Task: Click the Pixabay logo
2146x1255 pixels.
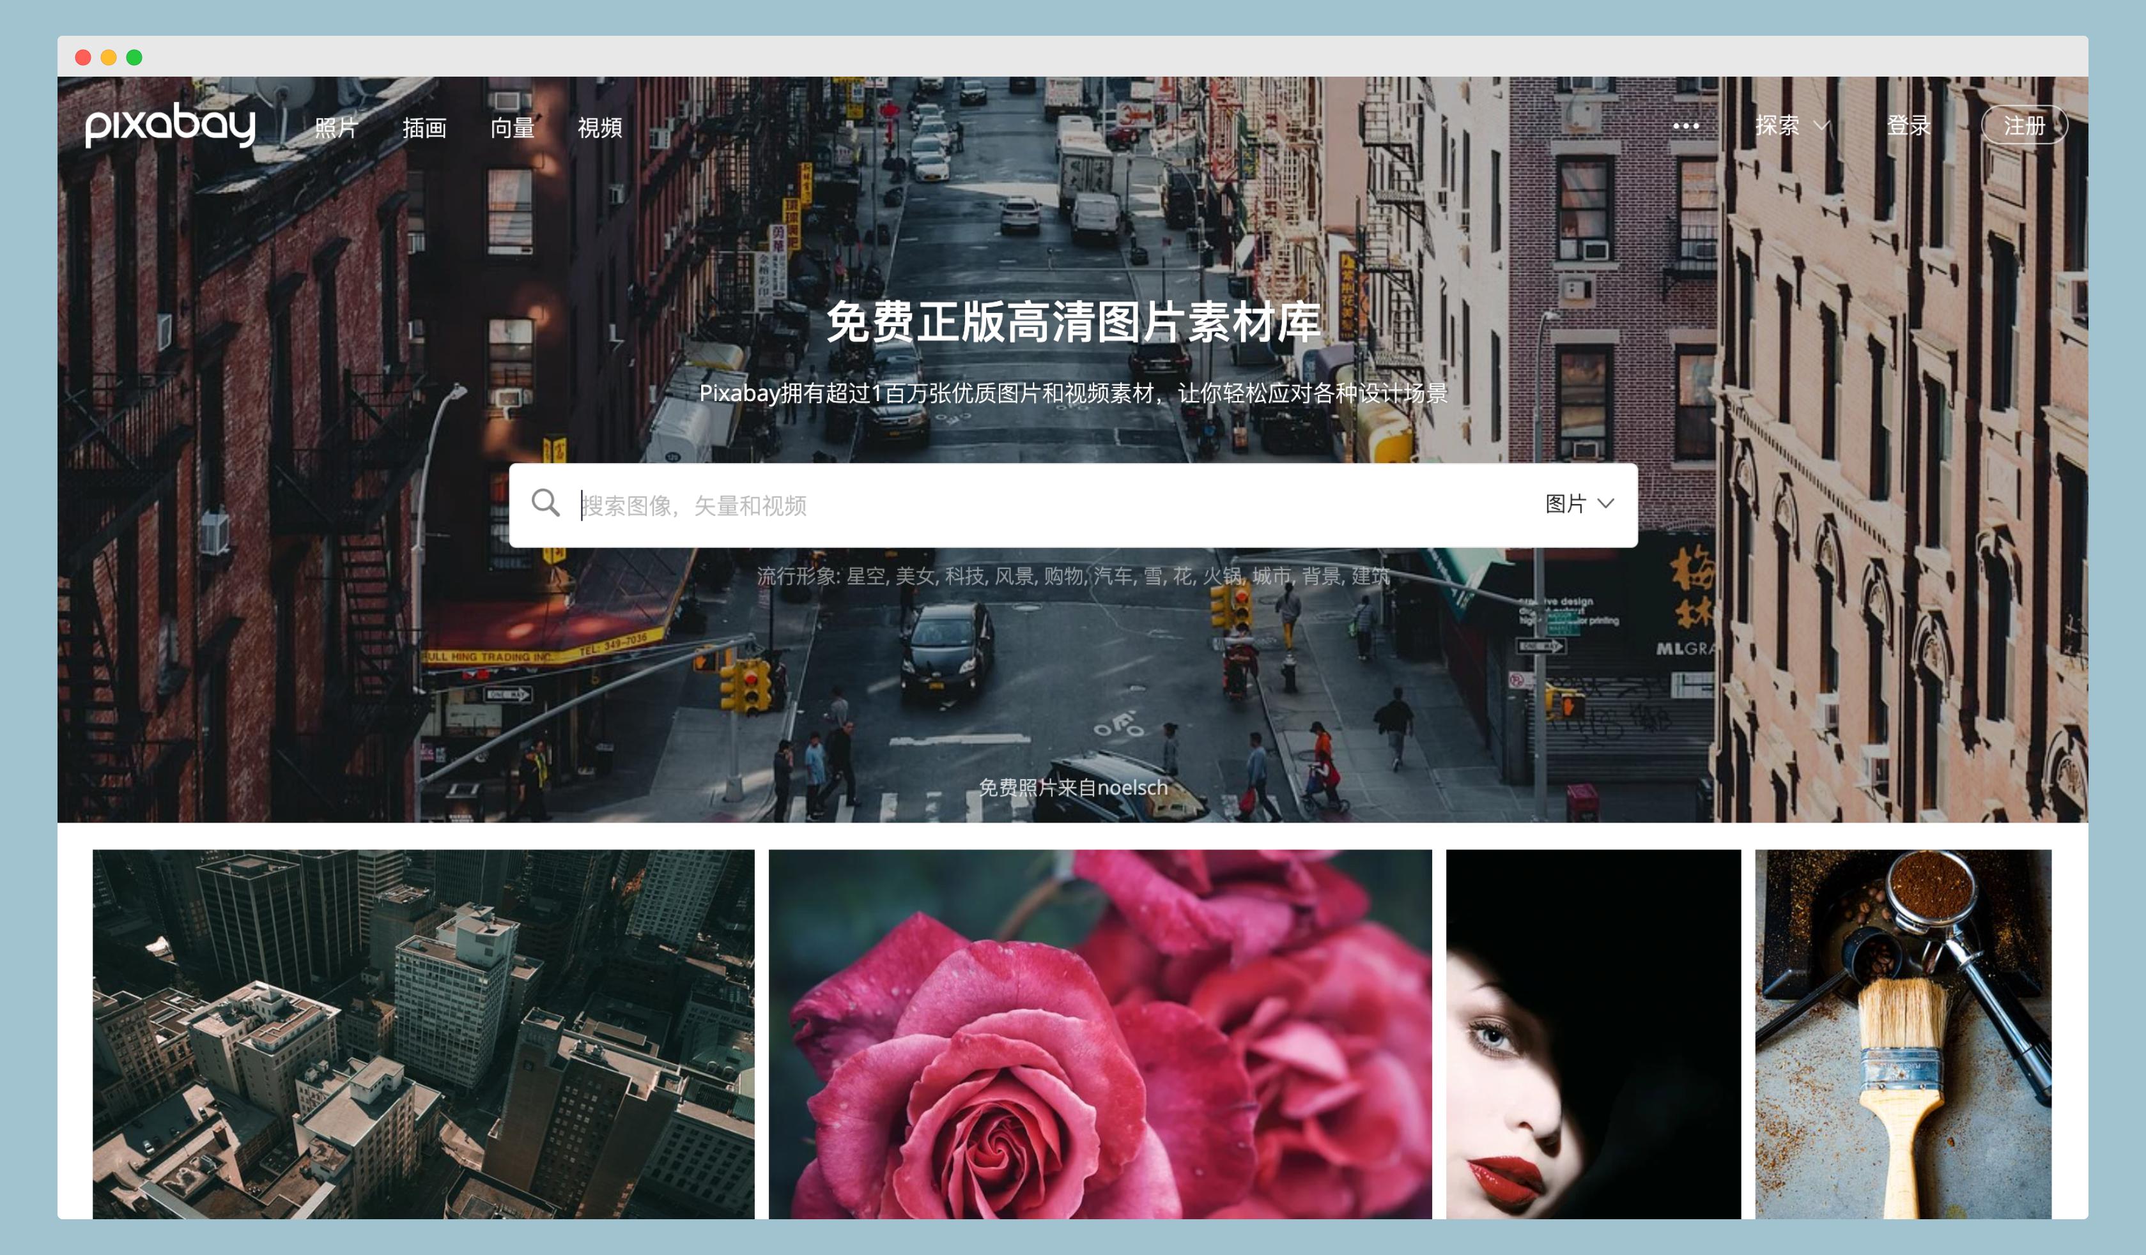Action: pos(171,125)
